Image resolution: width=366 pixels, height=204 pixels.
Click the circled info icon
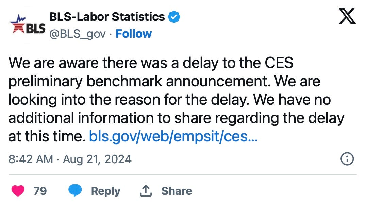coord(347,159)
